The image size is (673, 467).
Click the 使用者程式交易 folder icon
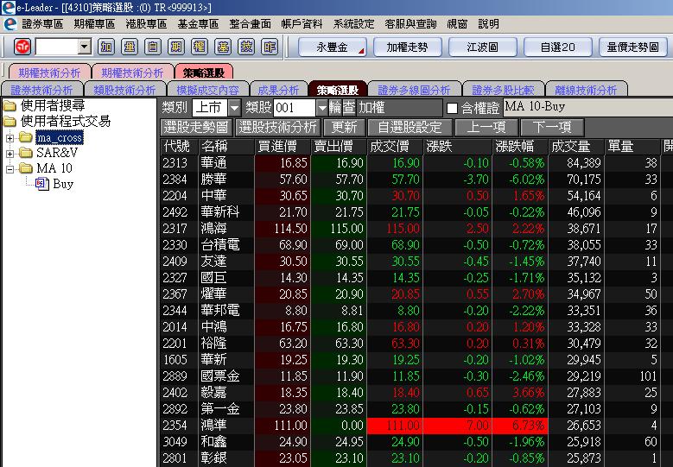pos(10,122)
